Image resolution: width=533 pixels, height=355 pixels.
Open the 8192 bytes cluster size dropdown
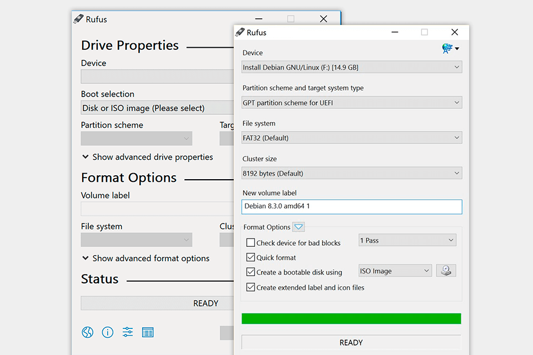pyautogui.click(x=351, y=173)
